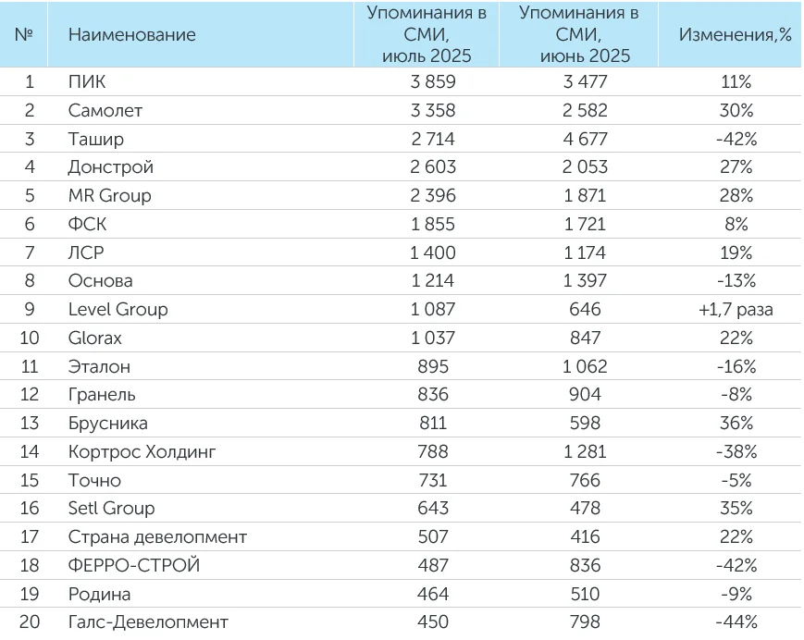Image resolution: width=804 pixels, height=640 pixels.
Task: Click the "Ташир" company cell
Action: (95, 140)
